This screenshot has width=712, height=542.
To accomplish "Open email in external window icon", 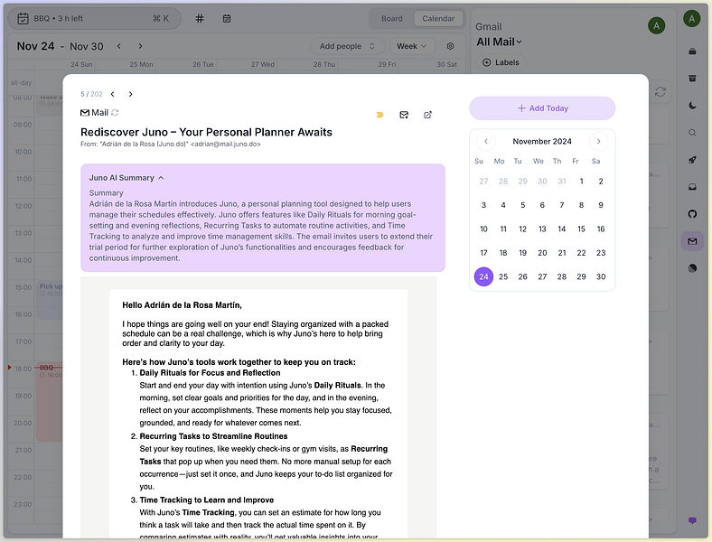I will pos(427,115).
